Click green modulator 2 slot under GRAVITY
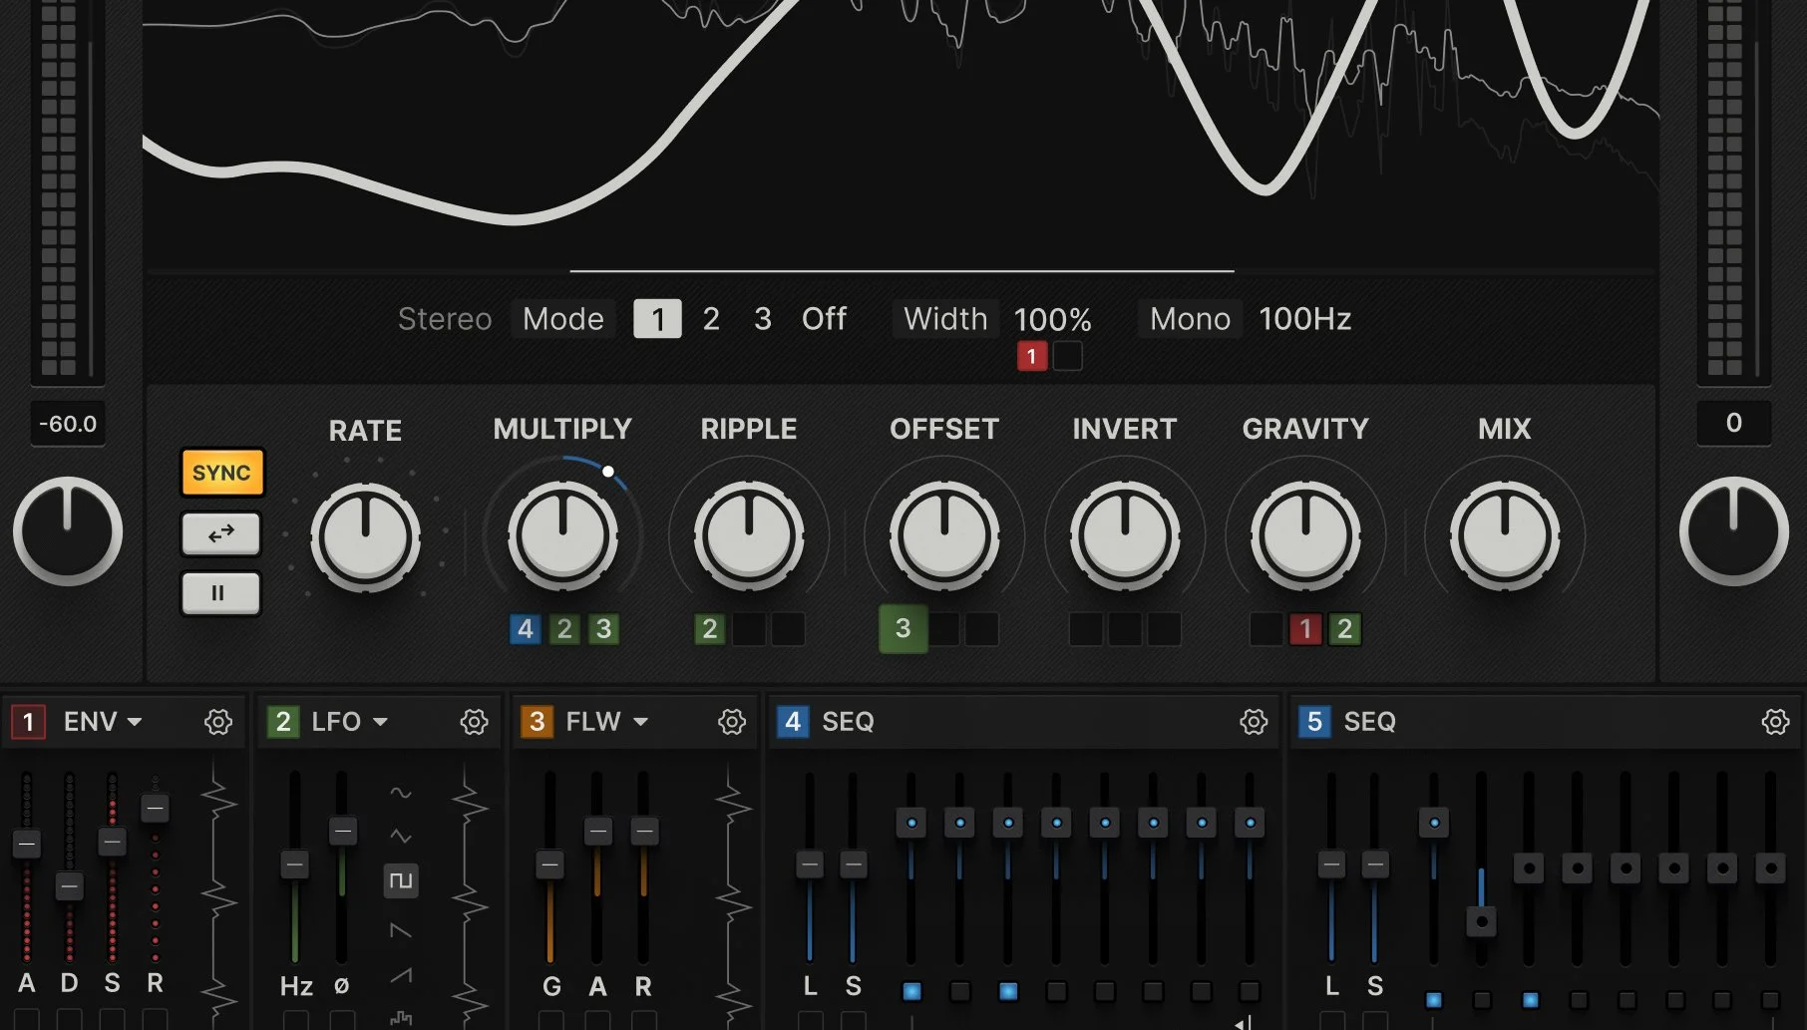Screen dimensions: 1807x1030 pyautogui.click(x=1344, y=629)
